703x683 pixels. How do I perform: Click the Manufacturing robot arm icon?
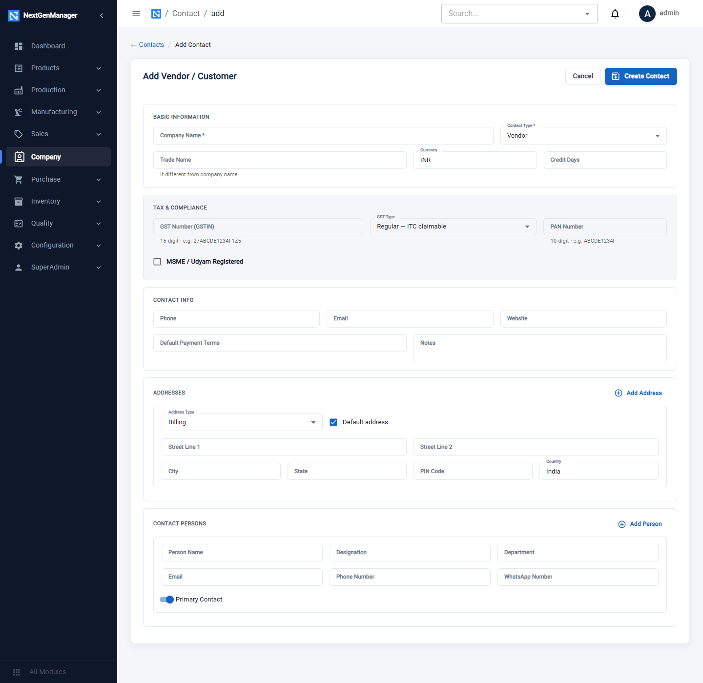click(x=19, y=112)
